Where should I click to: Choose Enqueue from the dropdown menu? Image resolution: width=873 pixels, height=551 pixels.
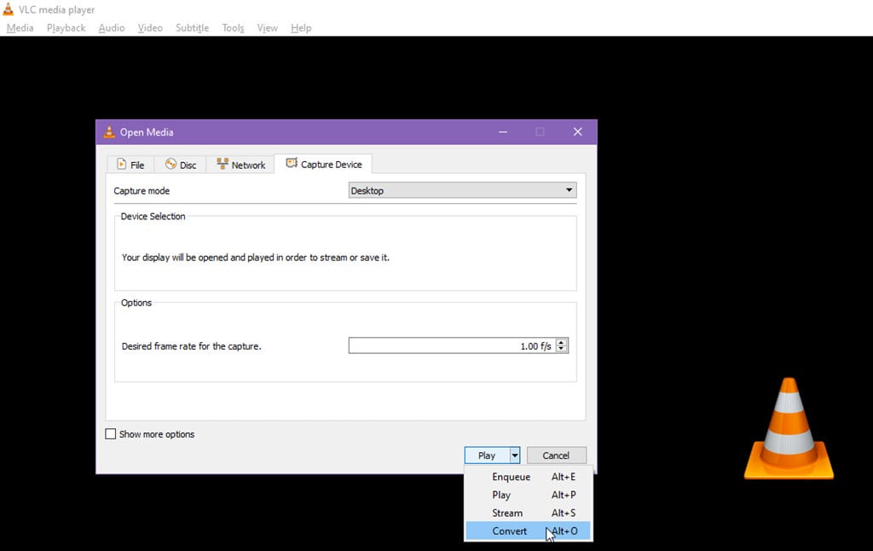tap(529, 477)
